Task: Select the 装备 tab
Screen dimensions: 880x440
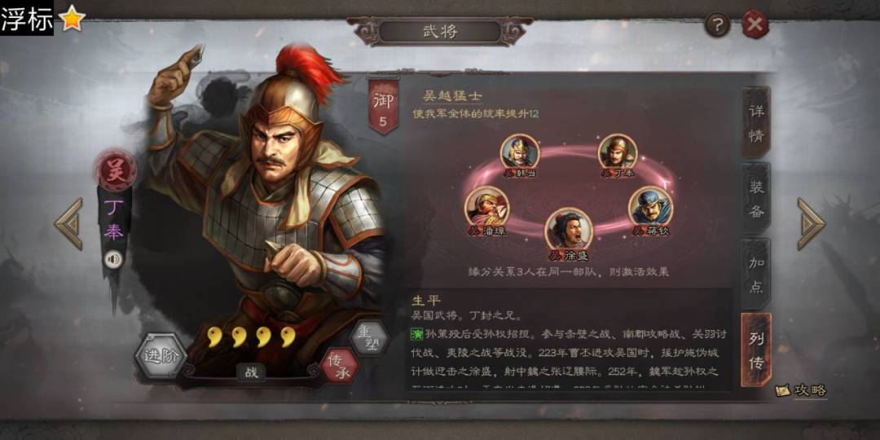Action: click(x=756, y=198)
